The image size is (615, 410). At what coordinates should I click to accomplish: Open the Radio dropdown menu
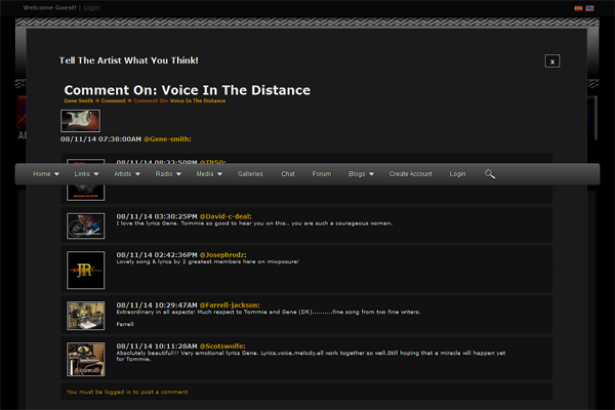(x=168, y=174)
